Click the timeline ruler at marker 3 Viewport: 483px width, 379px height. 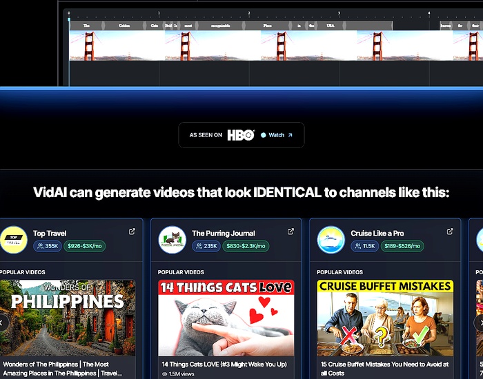(339, 13)
